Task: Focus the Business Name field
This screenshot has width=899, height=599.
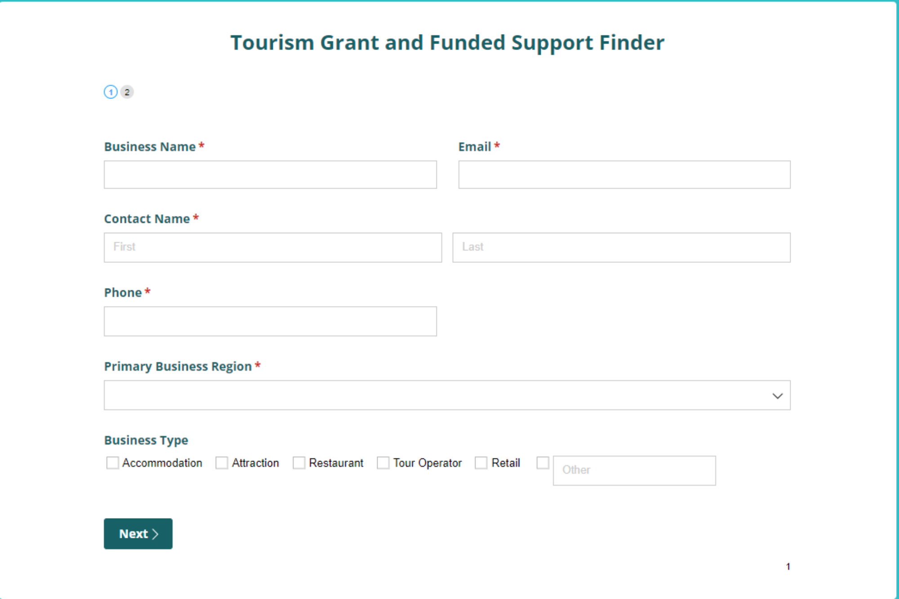Action: [x=270, y=175]
